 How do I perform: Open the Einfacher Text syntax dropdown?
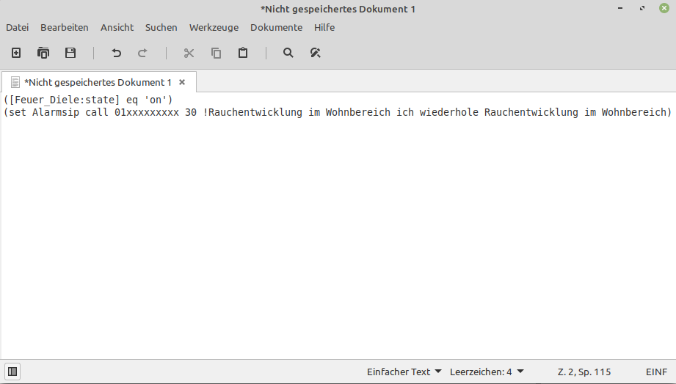[x=404, y=372]
